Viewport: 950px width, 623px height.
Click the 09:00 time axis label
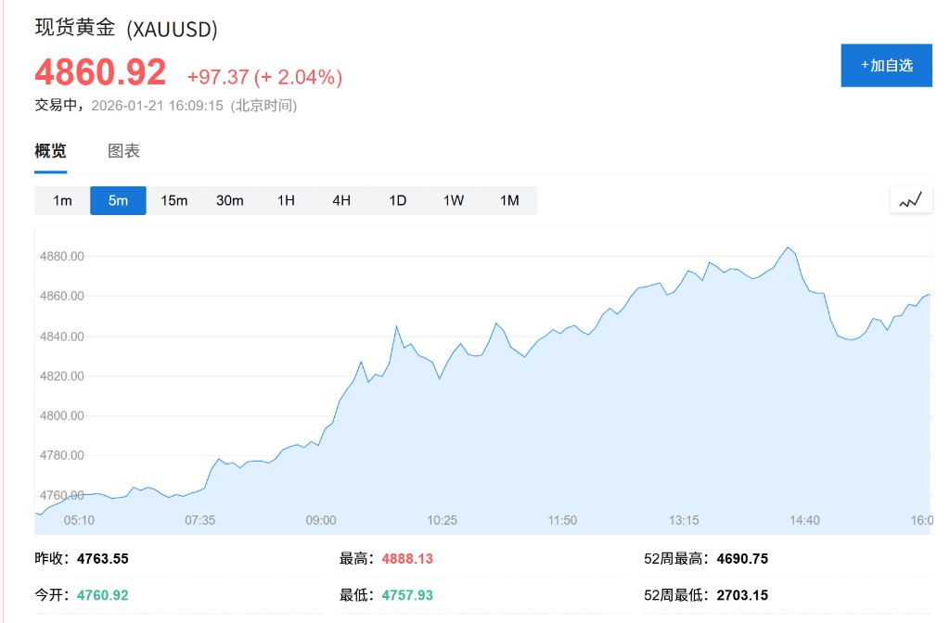click(x=321, y=520)
